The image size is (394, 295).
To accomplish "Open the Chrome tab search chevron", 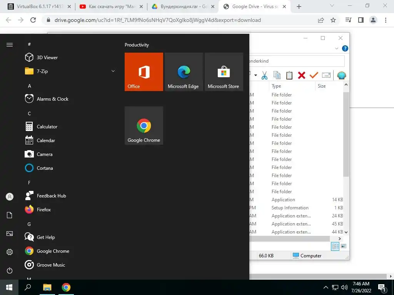I will (x=332, y=5).
